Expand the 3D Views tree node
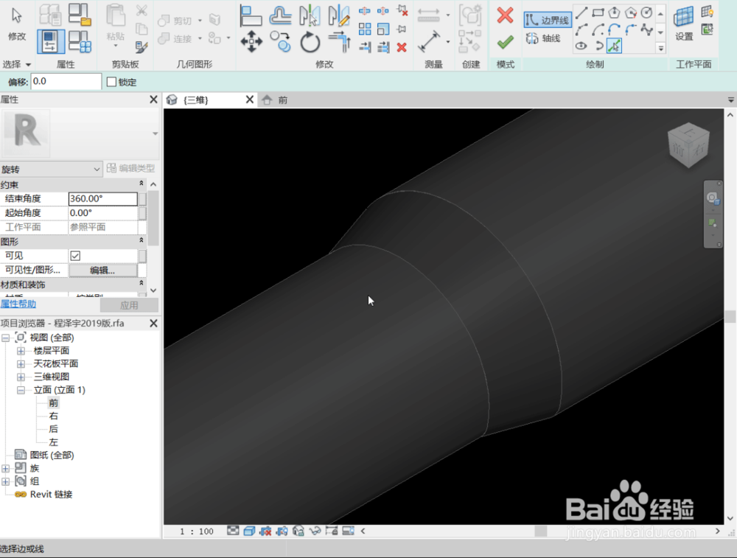The image size is (737, 558). coord(21,377)
